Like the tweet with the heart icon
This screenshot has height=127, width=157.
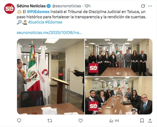point(80,121)
